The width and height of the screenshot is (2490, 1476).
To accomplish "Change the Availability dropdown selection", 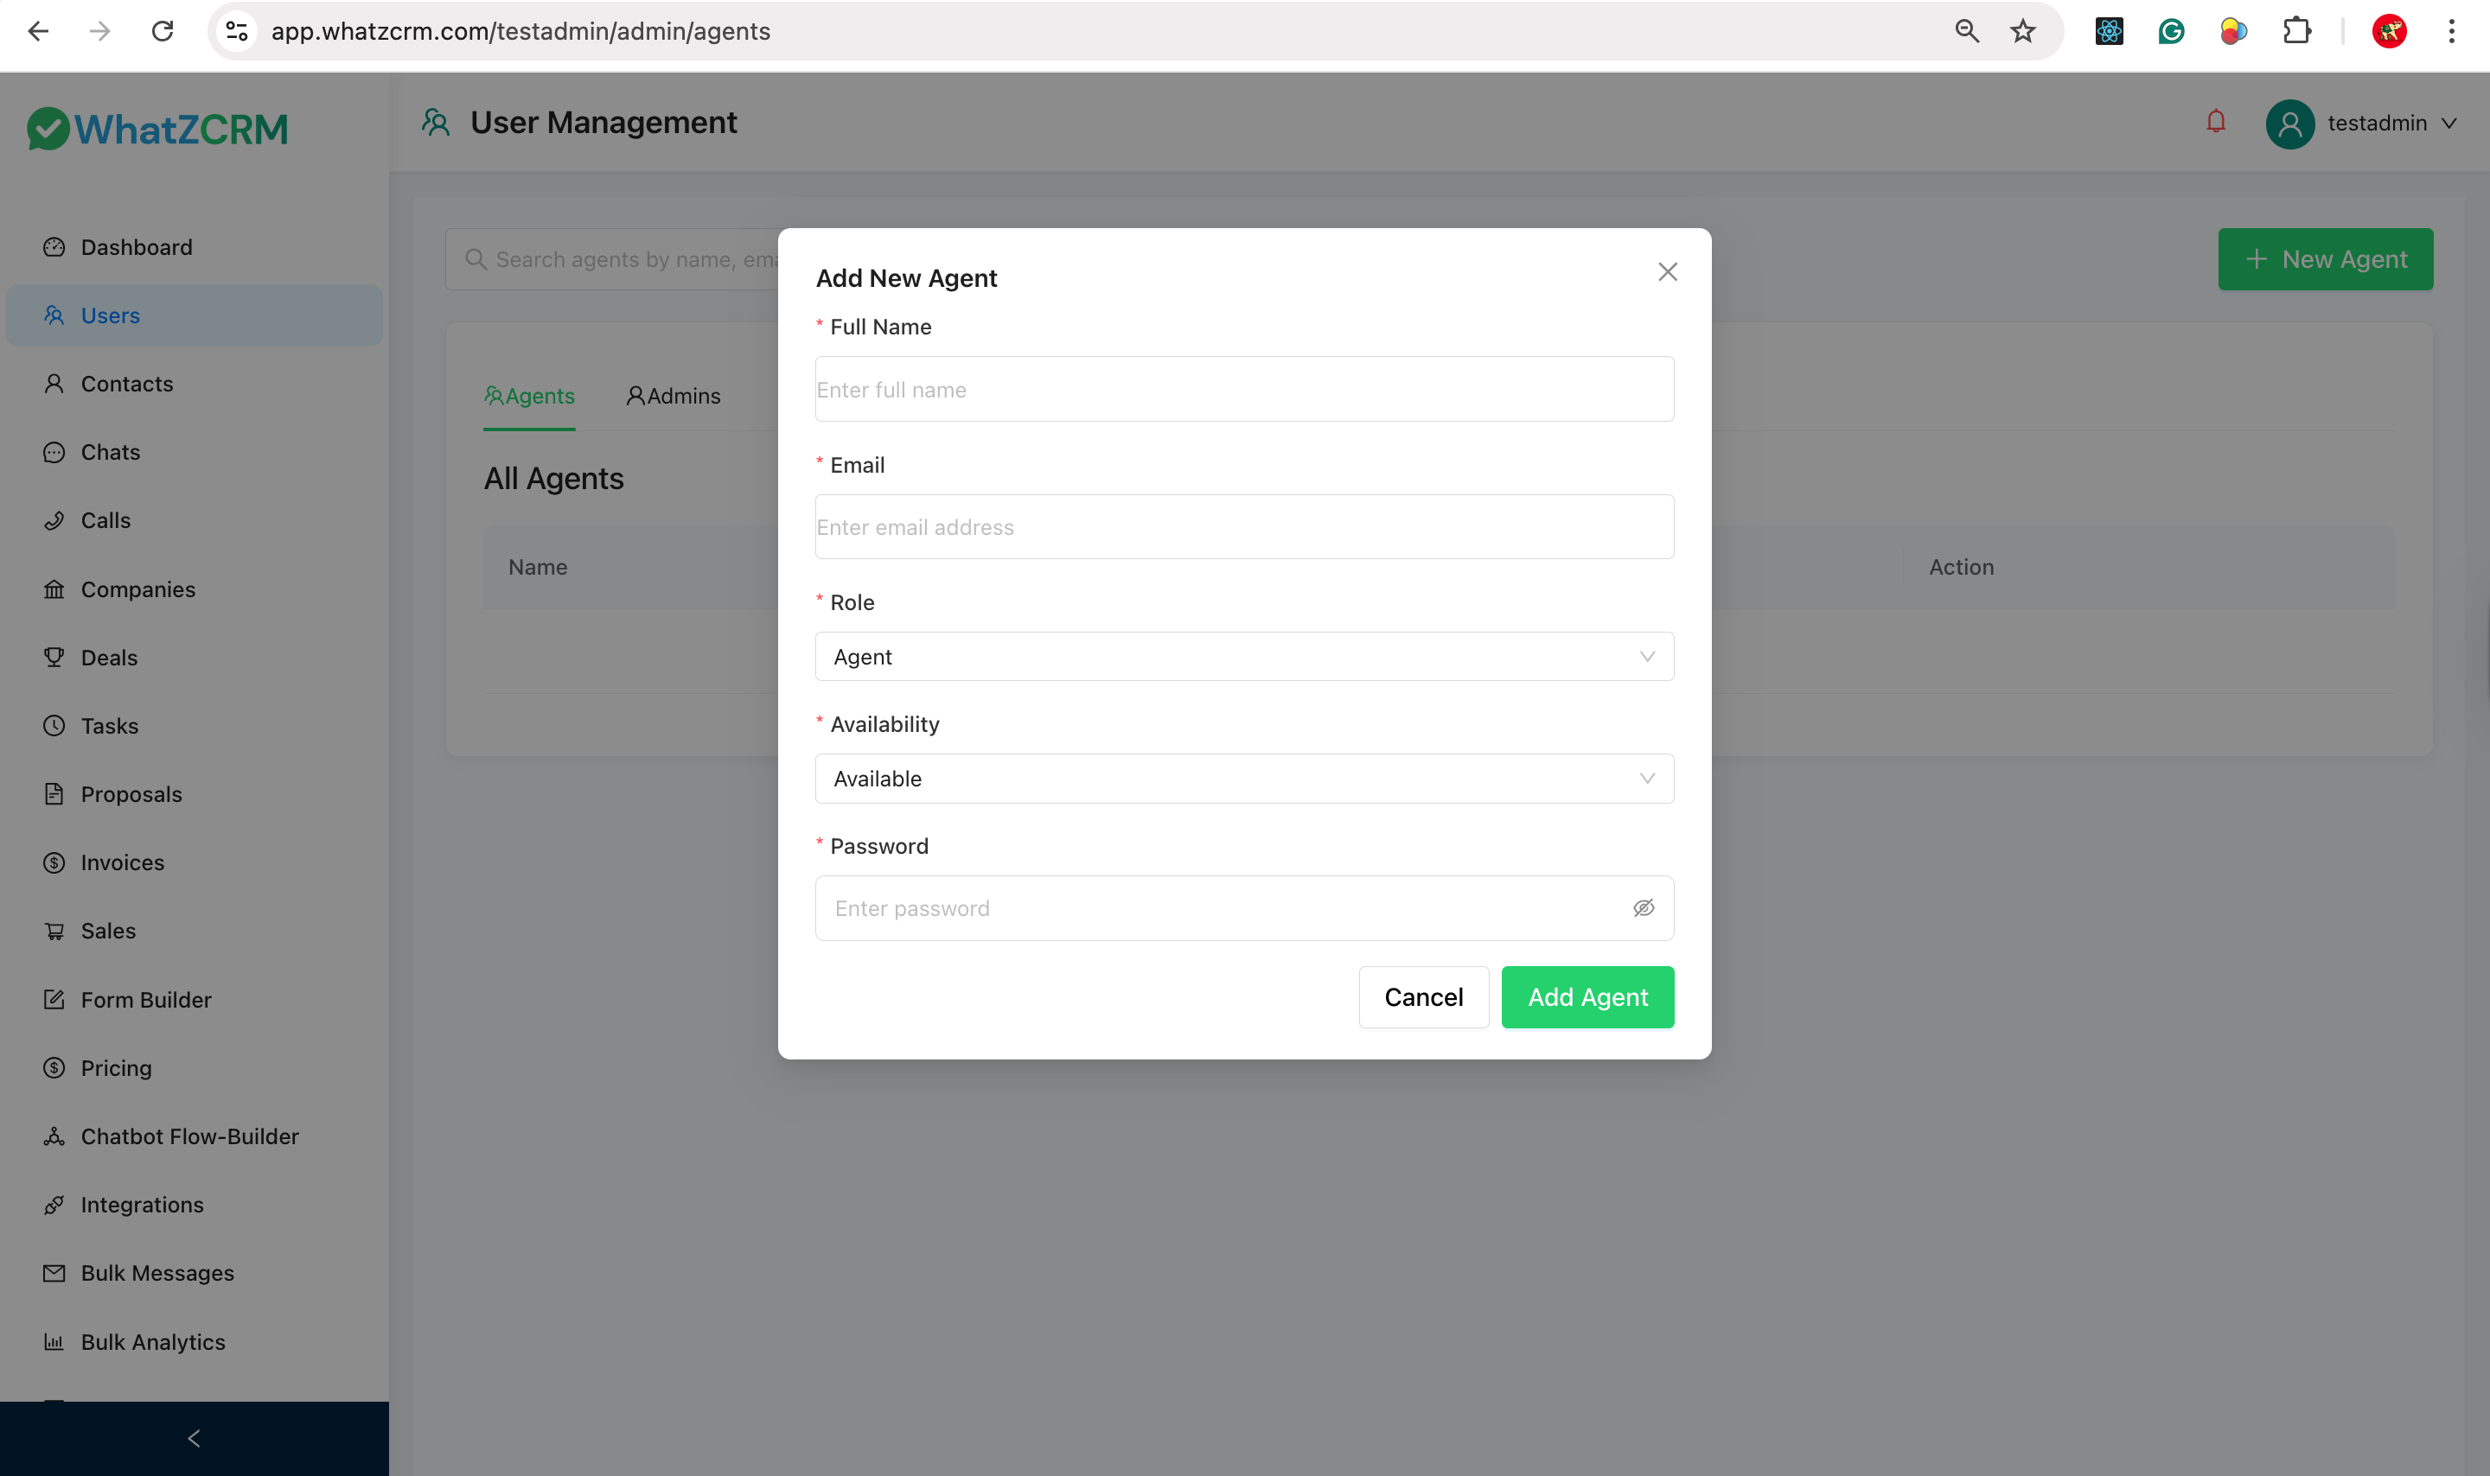I will tap(1243, 779).
